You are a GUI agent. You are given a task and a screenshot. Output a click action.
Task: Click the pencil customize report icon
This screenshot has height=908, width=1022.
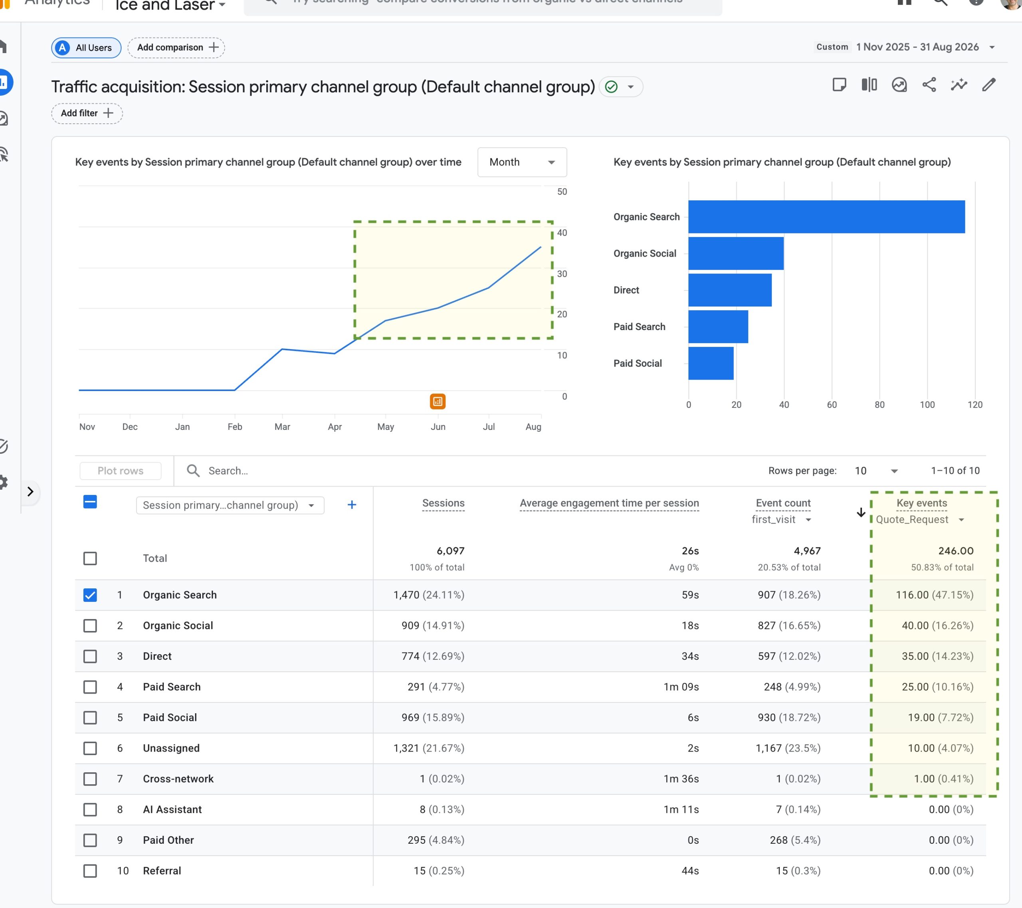pyautogui.click(x=988, y=85)
